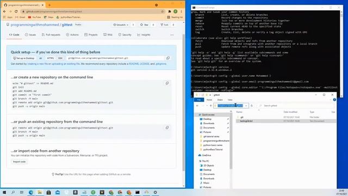Viewport: 348px width, 196px height.
Task: Click the repository URL field in Quick setup
Action: 115,58
